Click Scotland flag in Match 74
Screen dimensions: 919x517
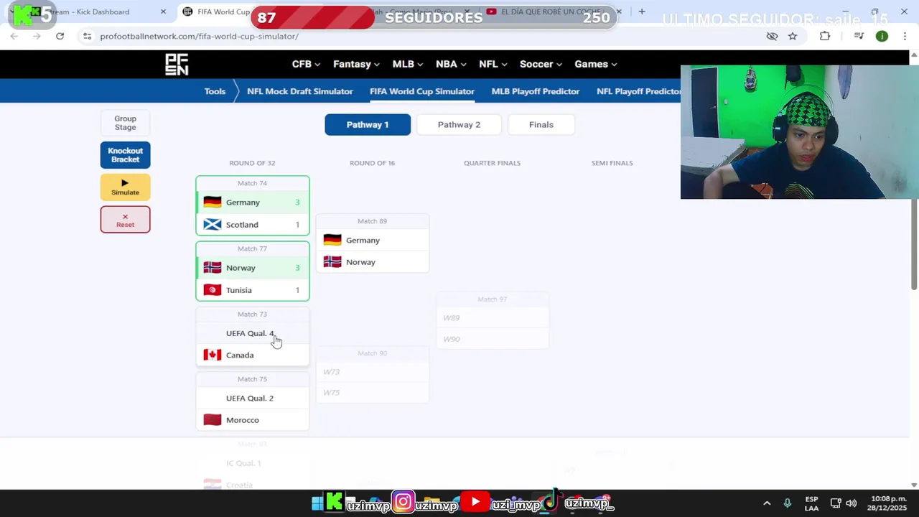pos(213,225)
